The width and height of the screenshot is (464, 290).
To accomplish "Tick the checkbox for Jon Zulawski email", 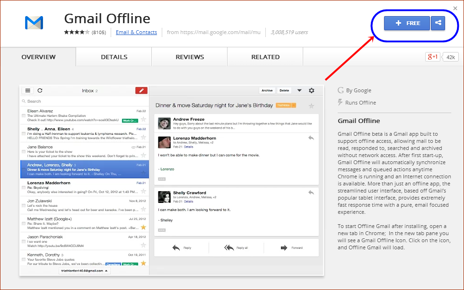I will tap(24, 205).
